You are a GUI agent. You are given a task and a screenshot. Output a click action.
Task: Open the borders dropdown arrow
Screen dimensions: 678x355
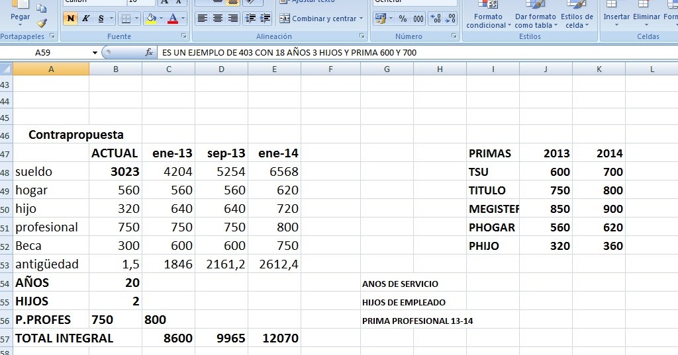point(136,19)
